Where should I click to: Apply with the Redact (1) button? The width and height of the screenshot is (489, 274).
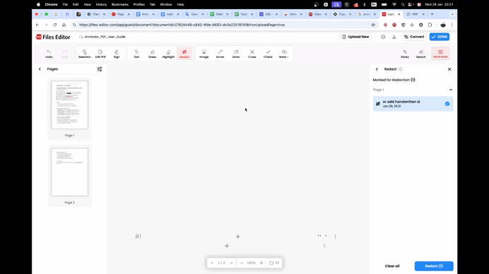click(x=434, y=266)
